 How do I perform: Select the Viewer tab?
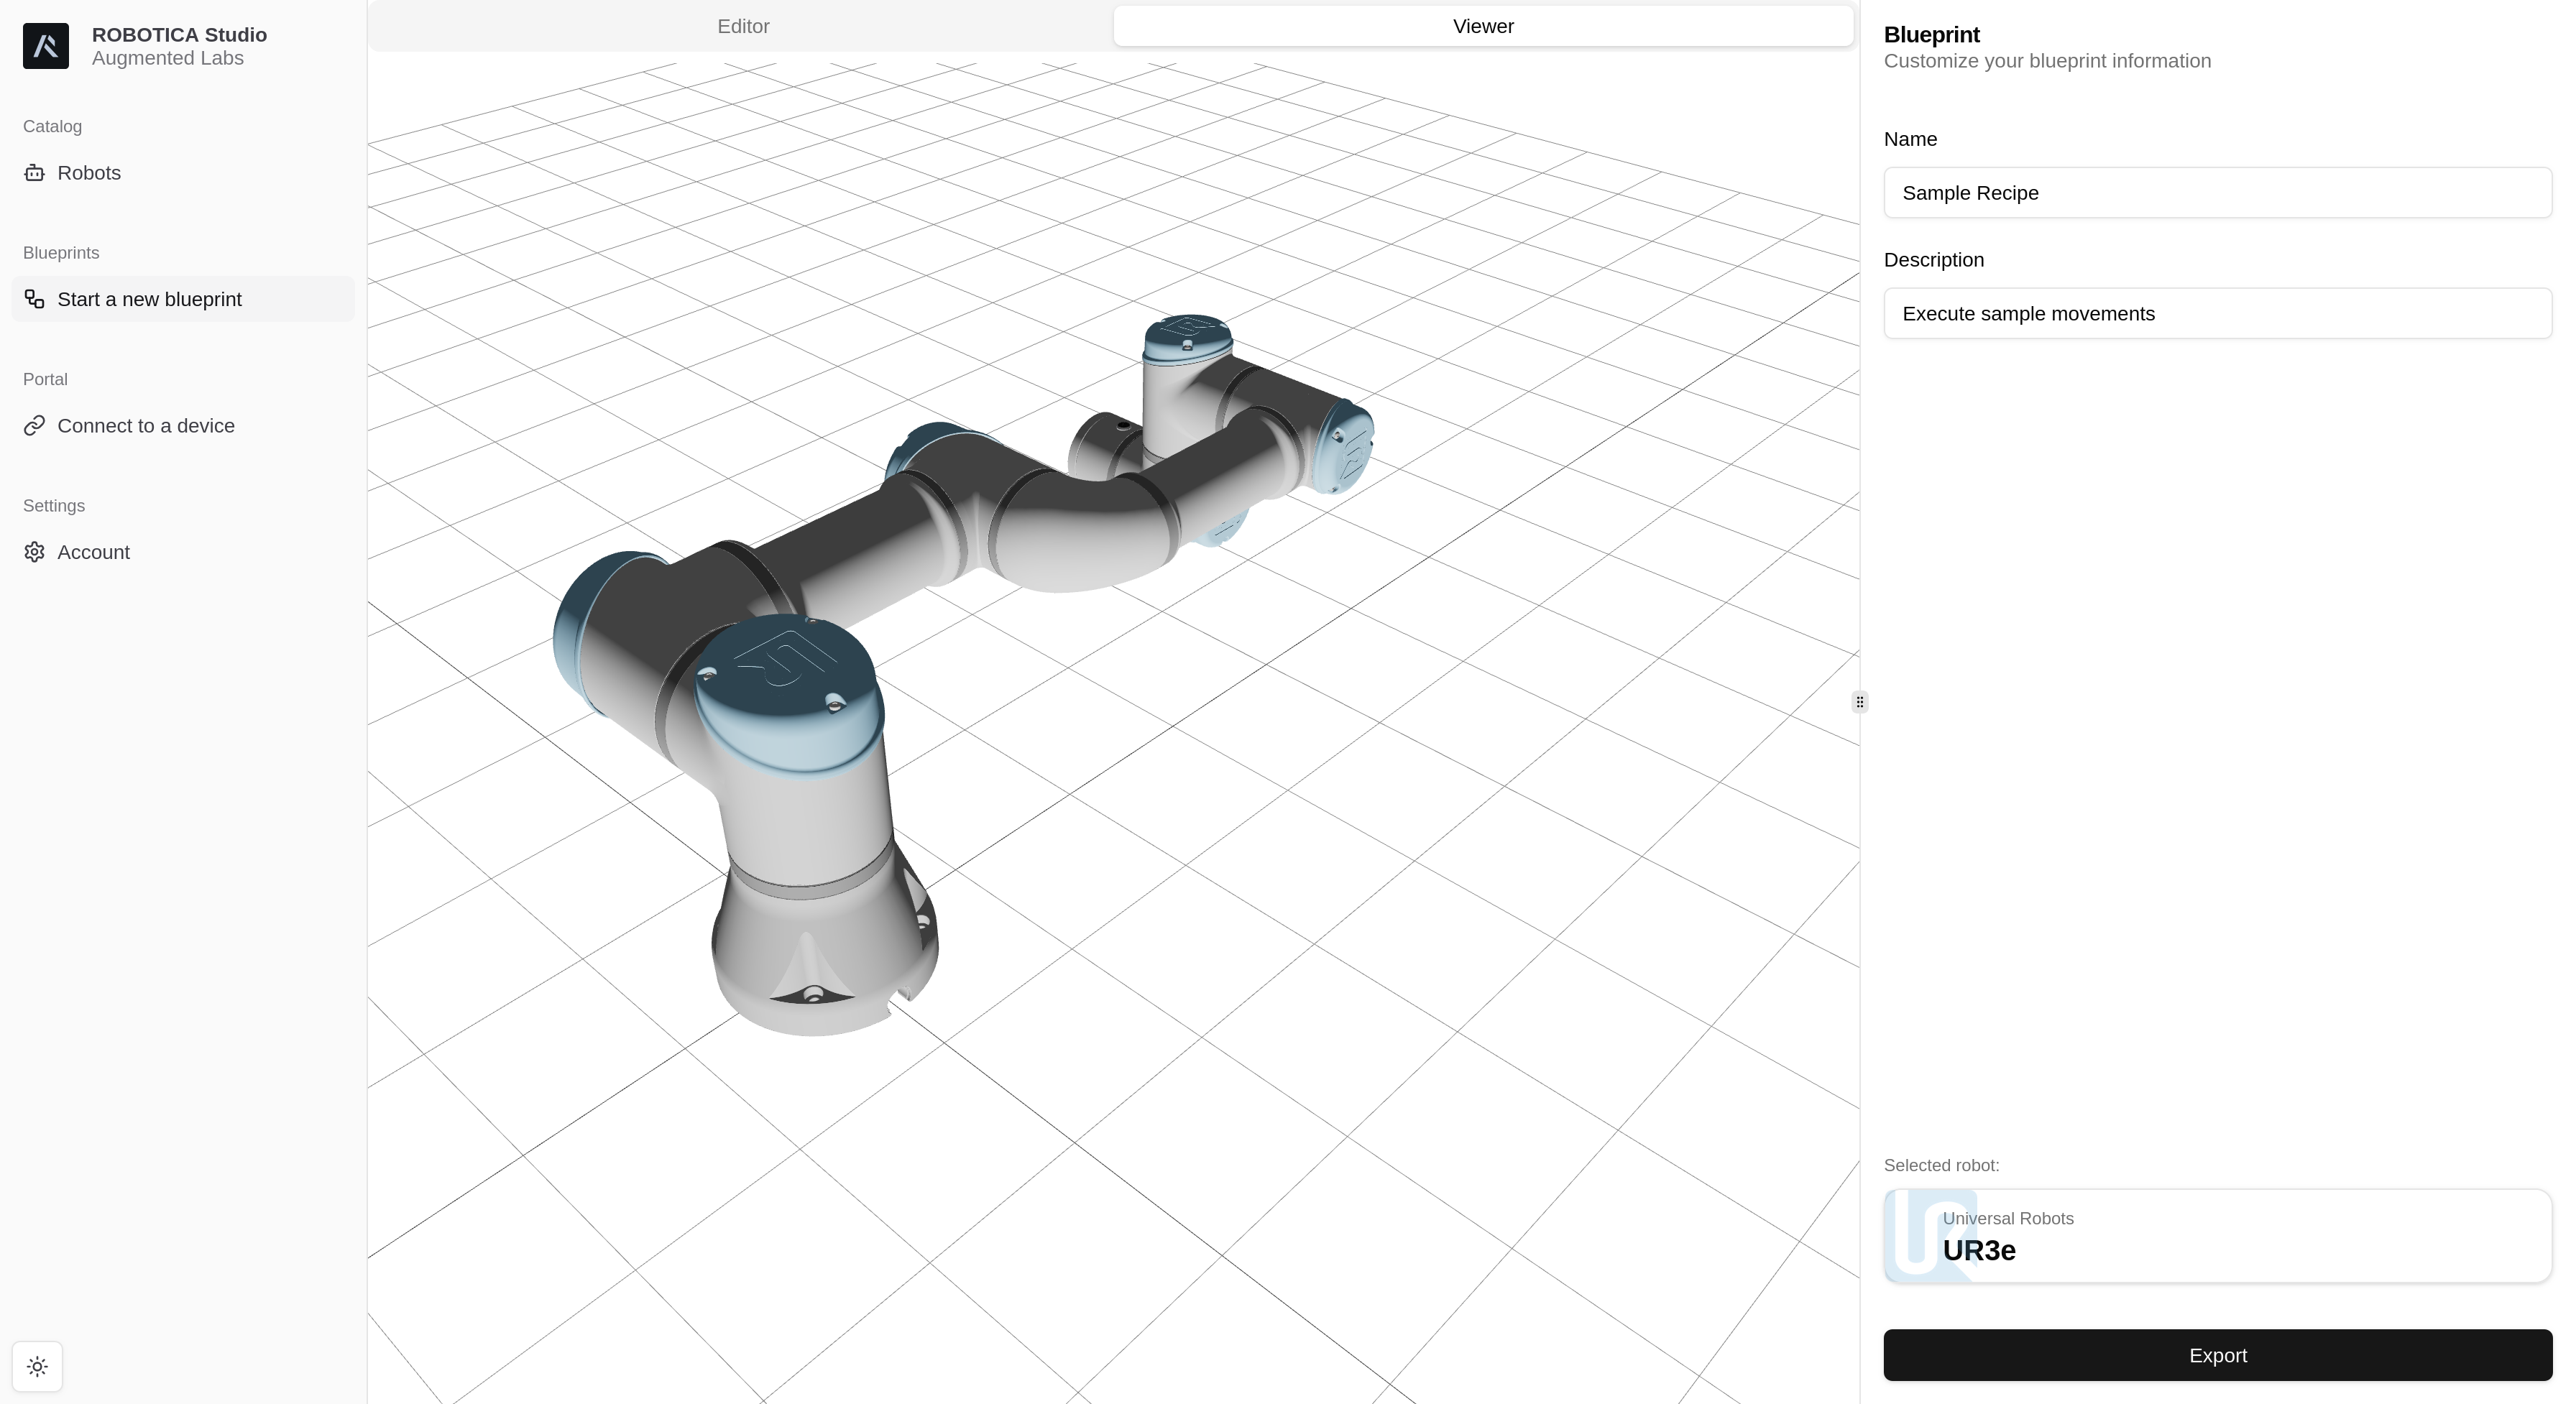click(1482, 26)
